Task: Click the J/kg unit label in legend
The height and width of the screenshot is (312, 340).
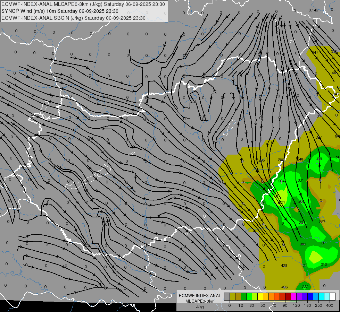Action: (x=200, y=307)
